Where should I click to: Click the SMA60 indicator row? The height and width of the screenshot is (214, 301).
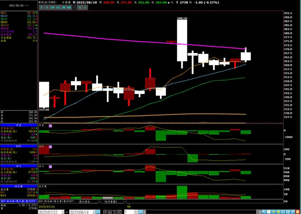pos(19,22)
